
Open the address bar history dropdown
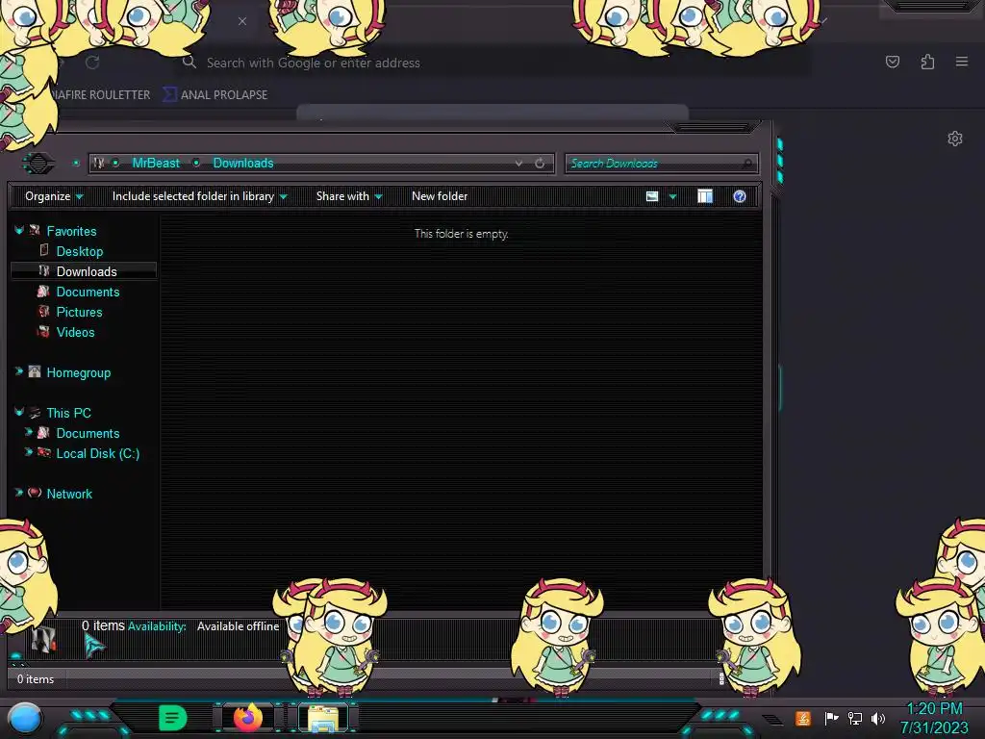(x=518, y=163)
